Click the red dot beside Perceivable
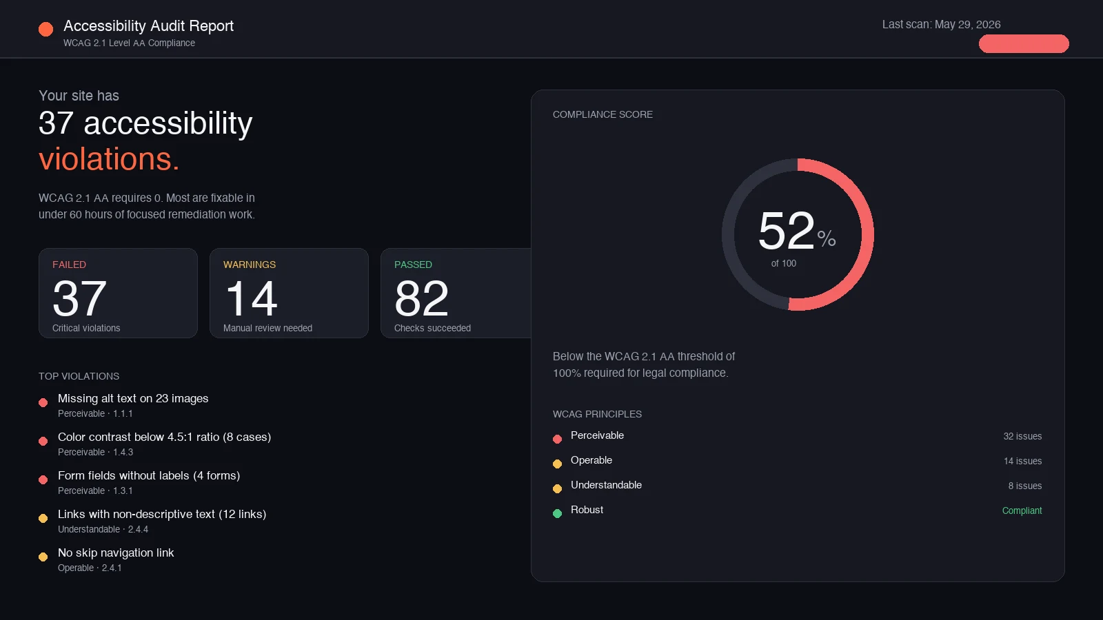The height and width of the screenshot is (620, 1103). pyautogui.click(x=557, y=439)
